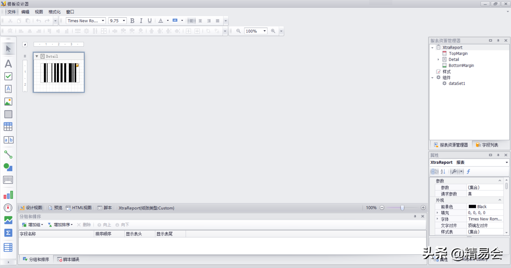Open the 视图 menu

(x=39, y=12)
